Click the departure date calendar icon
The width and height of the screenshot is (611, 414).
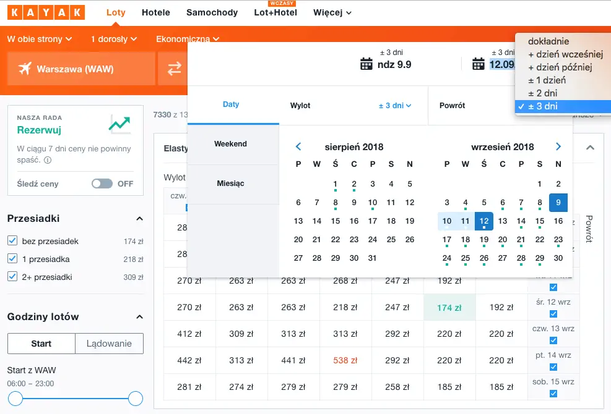pyautogui.click(x=366, y=64)
